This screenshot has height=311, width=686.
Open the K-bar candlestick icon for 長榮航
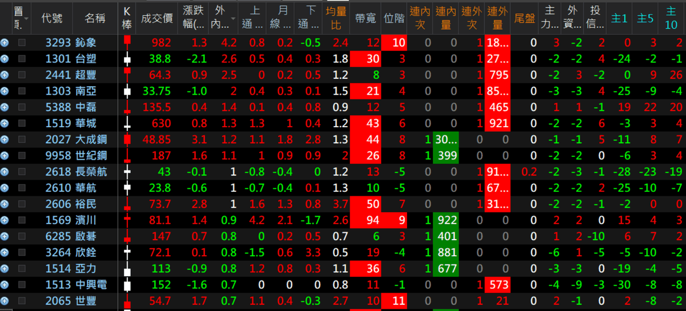pyautogui.click(x=127, y=171)
